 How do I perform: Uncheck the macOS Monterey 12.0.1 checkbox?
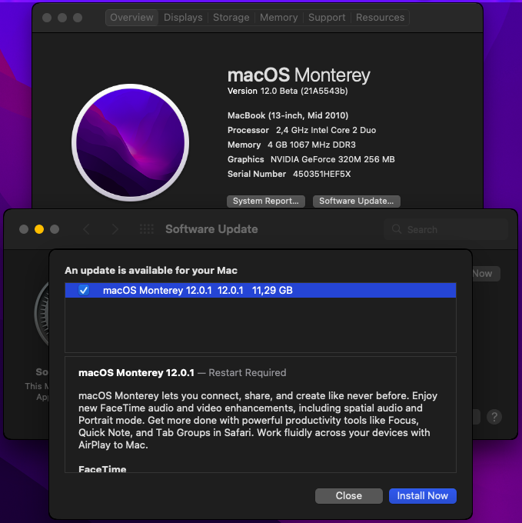pos(84,290)
